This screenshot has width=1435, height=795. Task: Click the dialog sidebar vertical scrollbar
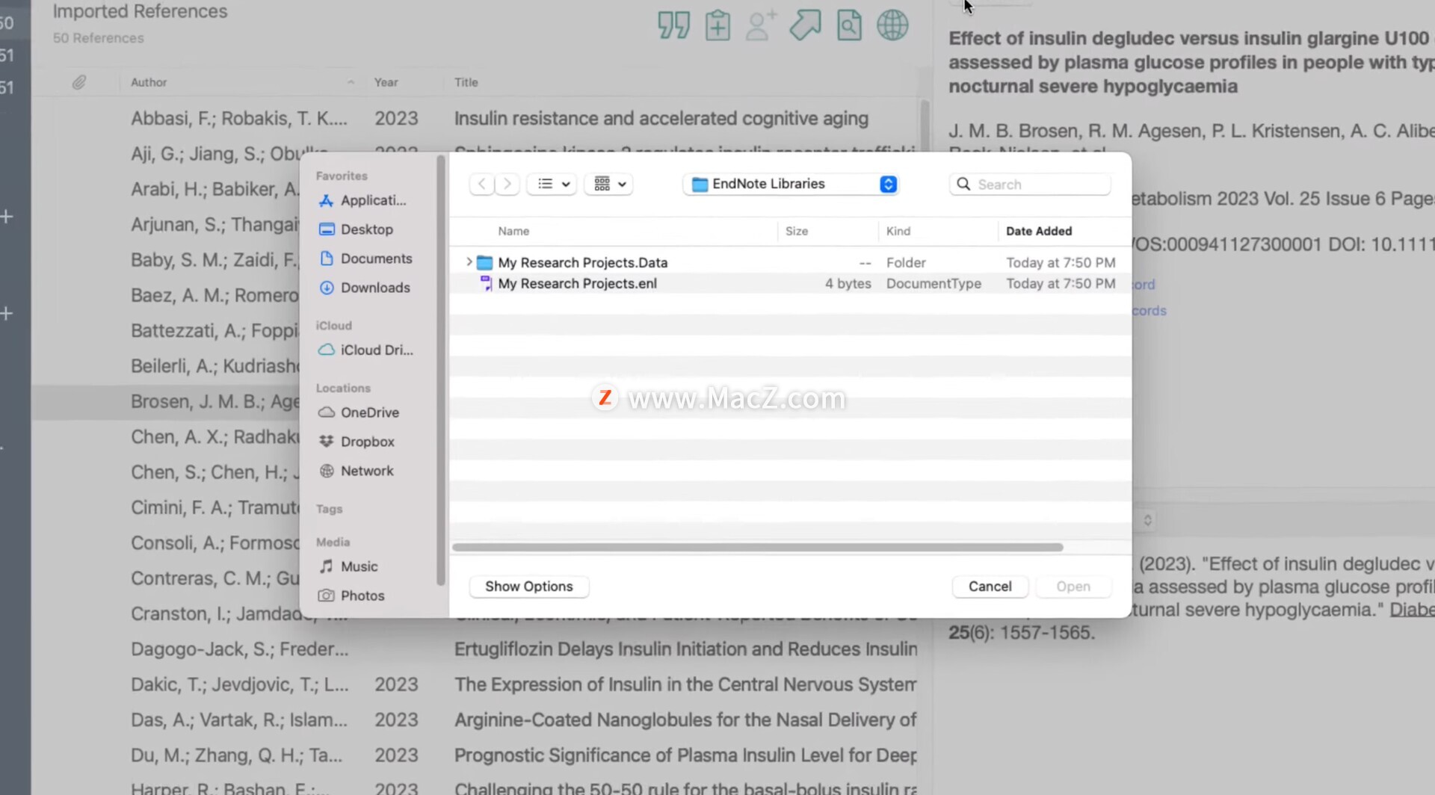440,370
